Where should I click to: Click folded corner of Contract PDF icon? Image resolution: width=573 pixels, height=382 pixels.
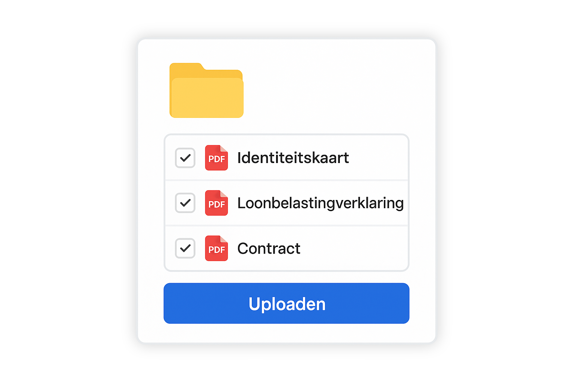(224, 239)
